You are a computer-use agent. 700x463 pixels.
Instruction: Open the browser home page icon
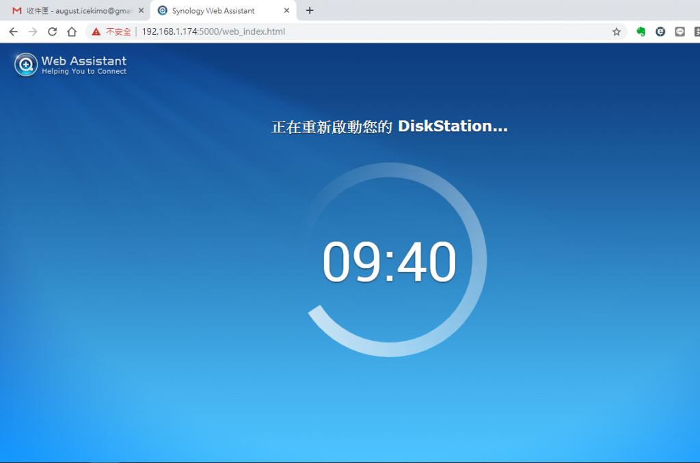[x=72, y=31]
